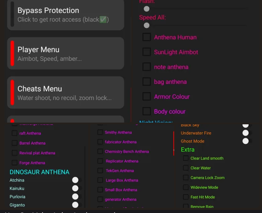Screen dimensions: 262x213
Task: Check the SunLight Aimbot box
Action: click(147, 52)
